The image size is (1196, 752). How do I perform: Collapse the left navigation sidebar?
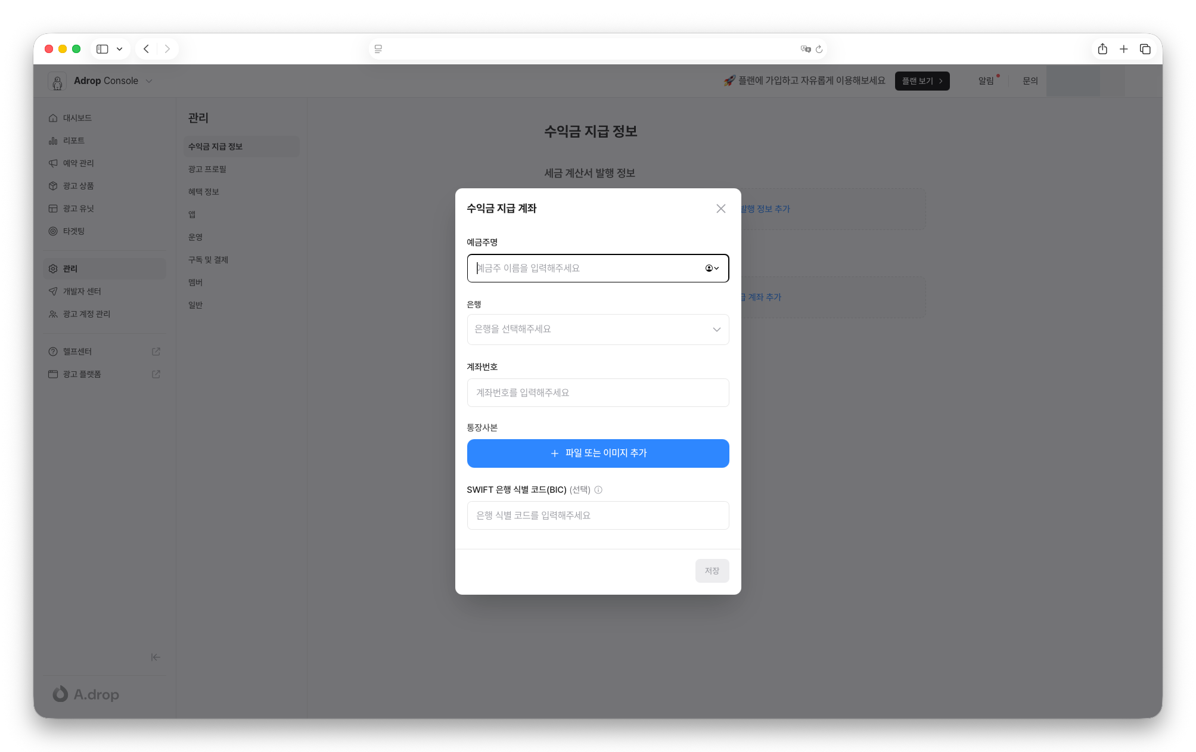pos(156,657)
